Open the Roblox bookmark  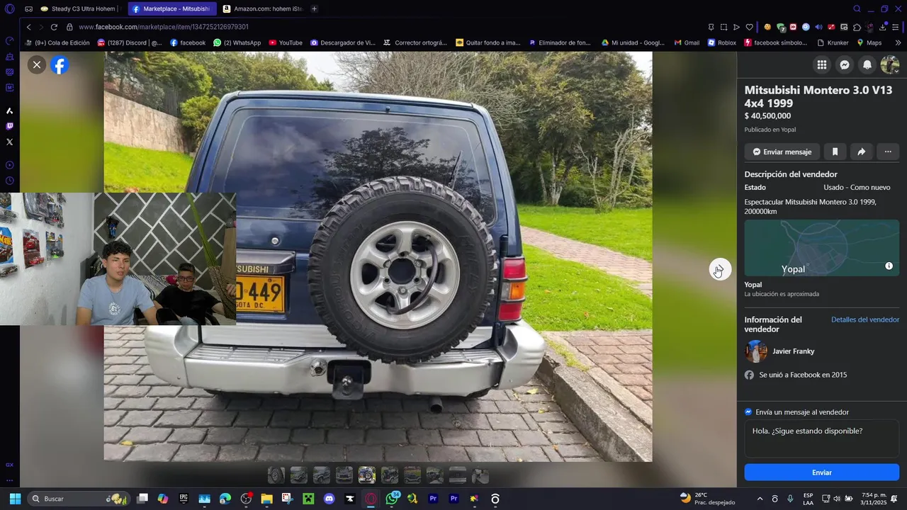(721, 42)
